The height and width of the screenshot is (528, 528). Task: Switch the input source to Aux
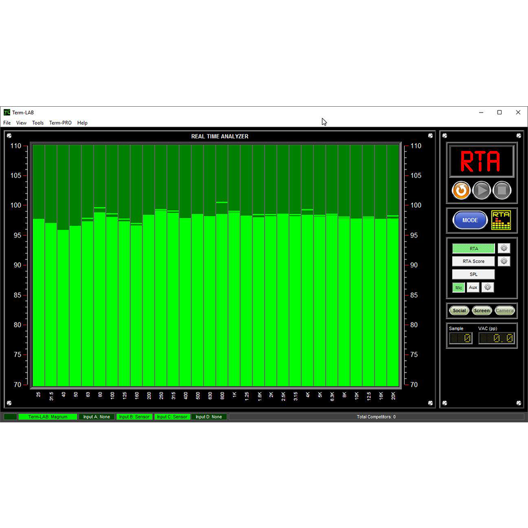473,287
